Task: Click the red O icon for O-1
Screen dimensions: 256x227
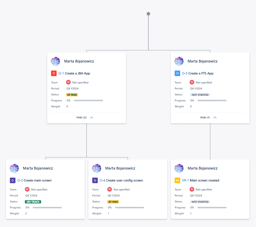Action: click(x=54, y=73)
